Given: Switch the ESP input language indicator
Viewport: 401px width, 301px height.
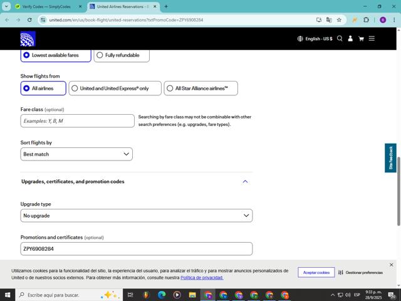Looking at the screenshot, I should [357, 295].
